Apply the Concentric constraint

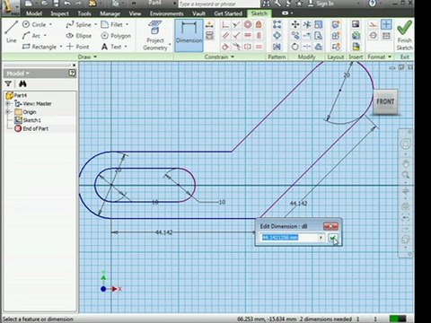point(248,24)
